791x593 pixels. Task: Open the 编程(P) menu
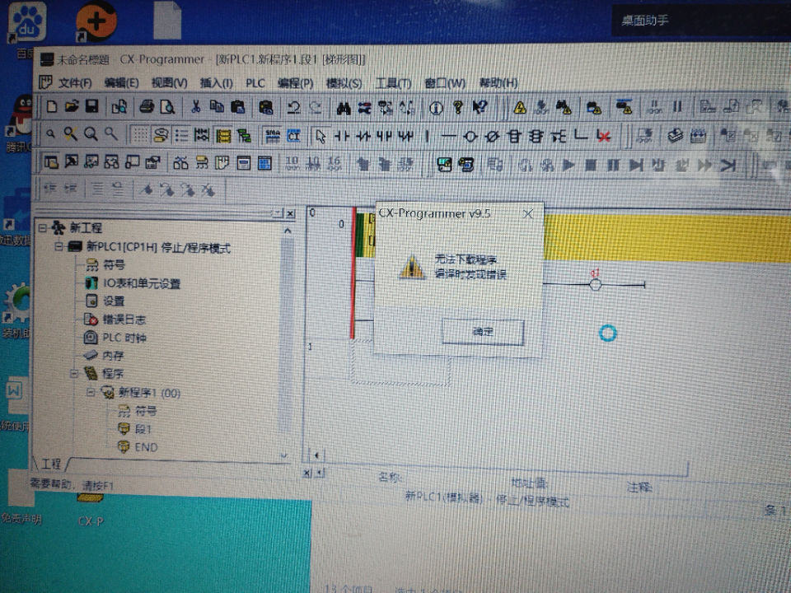[295, 82]
